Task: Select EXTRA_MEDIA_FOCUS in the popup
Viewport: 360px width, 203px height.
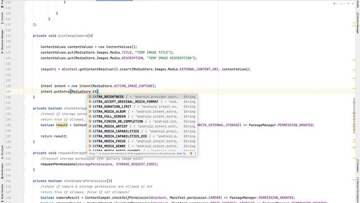Action: (142, 141)
